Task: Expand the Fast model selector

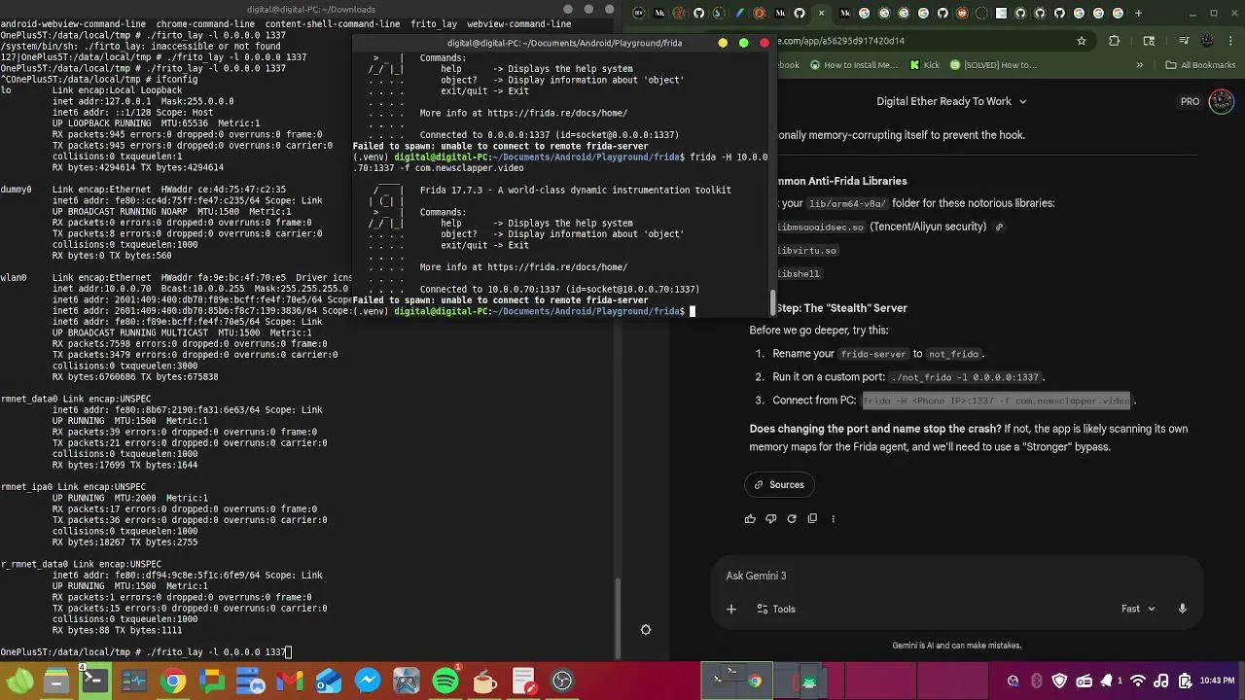Action: (x=1138, y=609)
